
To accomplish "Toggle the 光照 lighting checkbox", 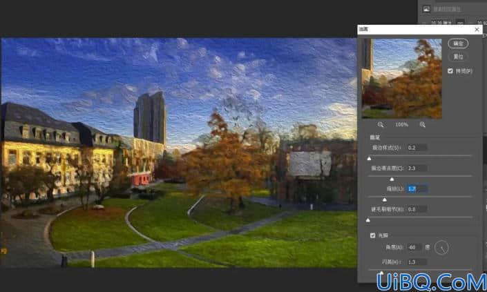I will [x=373, y=235].
